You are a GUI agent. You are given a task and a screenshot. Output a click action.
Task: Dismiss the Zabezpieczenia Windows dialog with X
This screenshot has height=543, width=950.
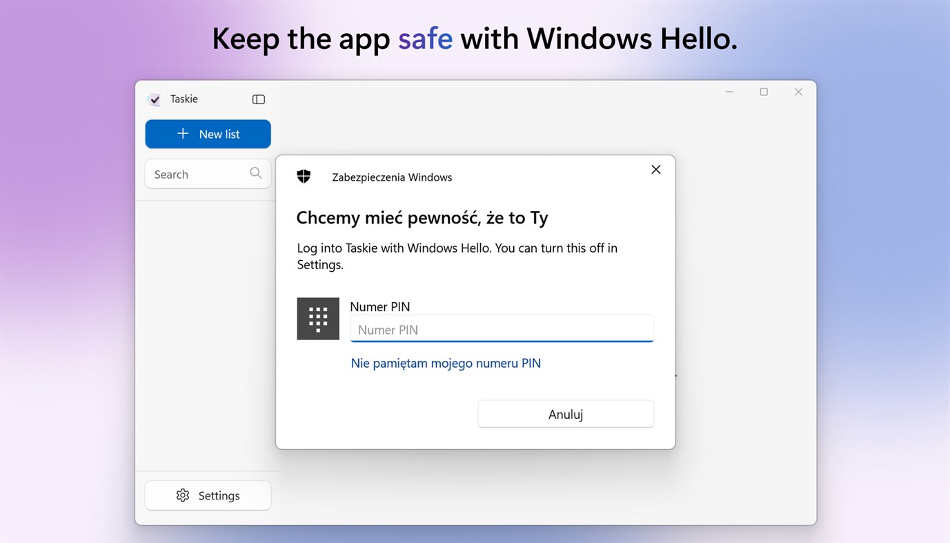tap(655, 169)
